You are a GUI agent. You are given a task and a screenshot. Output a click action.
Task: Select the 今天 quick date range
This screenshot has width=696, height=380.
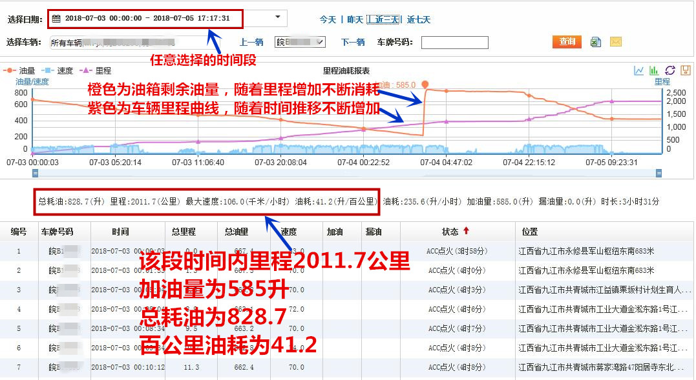pyautogui.click(x=328, y=19)
